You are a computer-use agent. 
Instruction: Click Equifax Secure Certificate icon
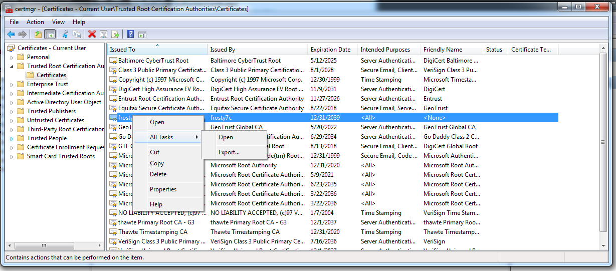tap(113, 108)
